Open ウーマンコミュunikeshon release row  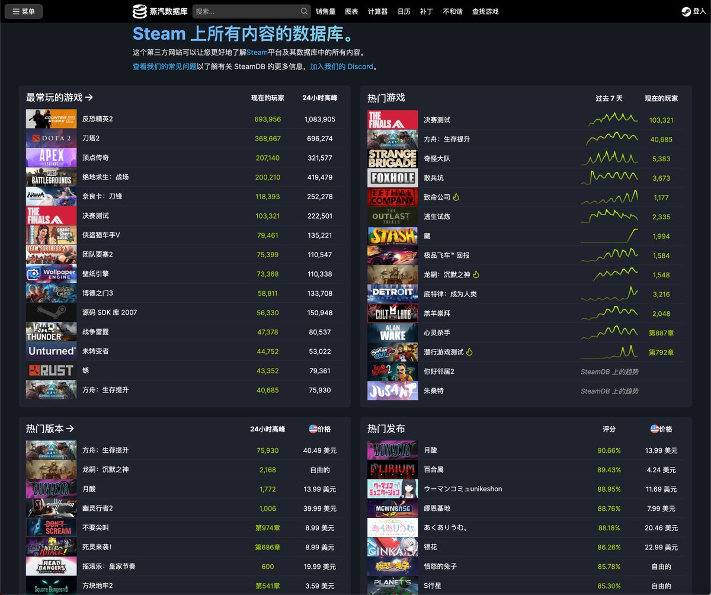tap(526, 489)
